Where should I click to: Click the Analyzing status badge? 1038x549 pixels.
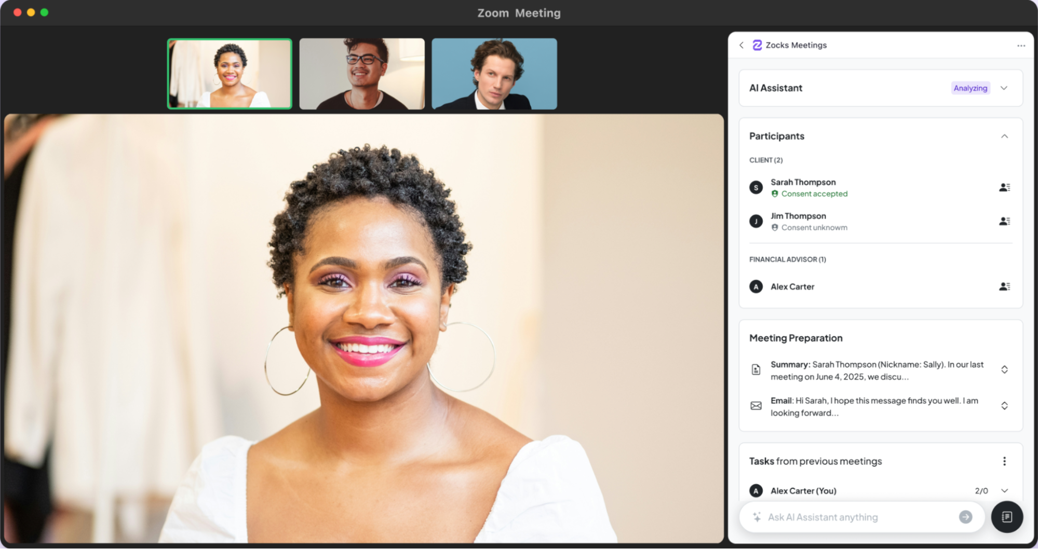click(x=970, y=88)
